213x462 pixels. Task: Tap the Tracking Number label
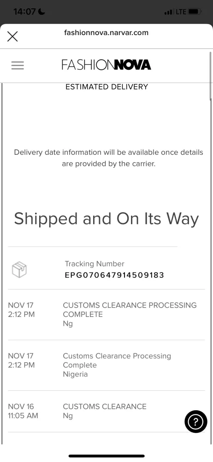[95, 264]
